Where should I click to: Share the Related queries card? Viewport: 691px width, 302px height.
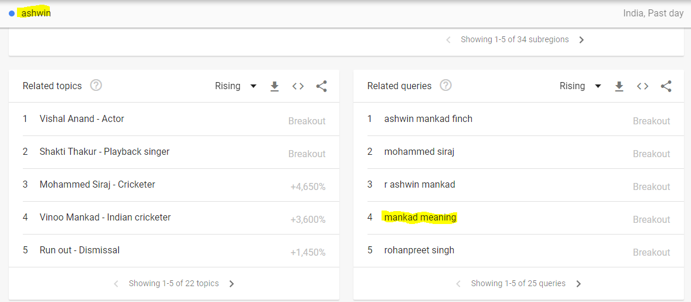pyautogui.click(x=666, y=86)
